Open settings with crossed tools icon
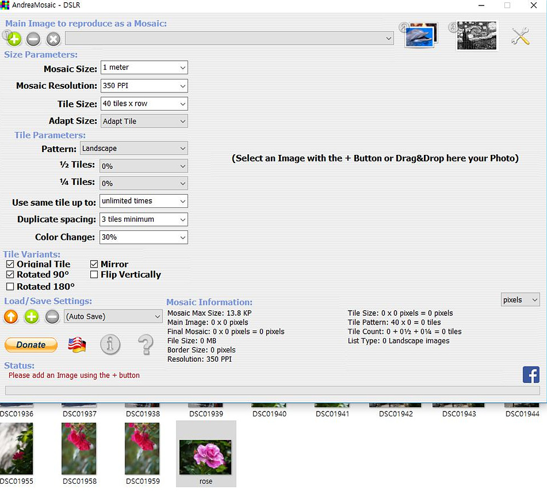The width and height of the screenshot is (547, 493). (x=520, y=36)
